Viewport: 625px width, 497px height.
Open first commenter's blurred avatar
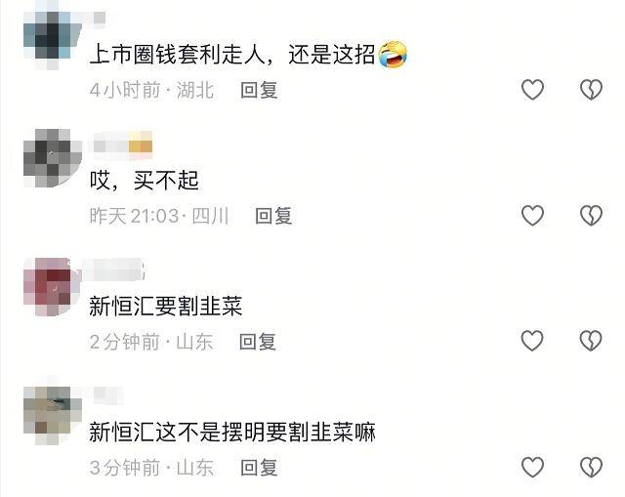53,36
